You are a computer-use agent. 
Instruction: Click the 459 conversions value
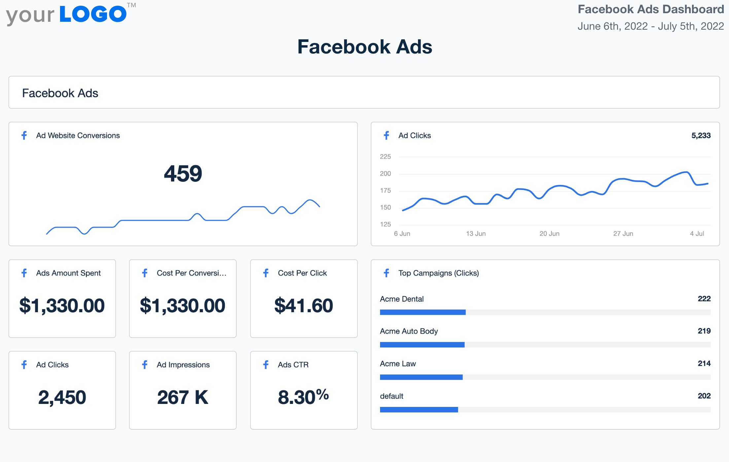coord(183,174)
